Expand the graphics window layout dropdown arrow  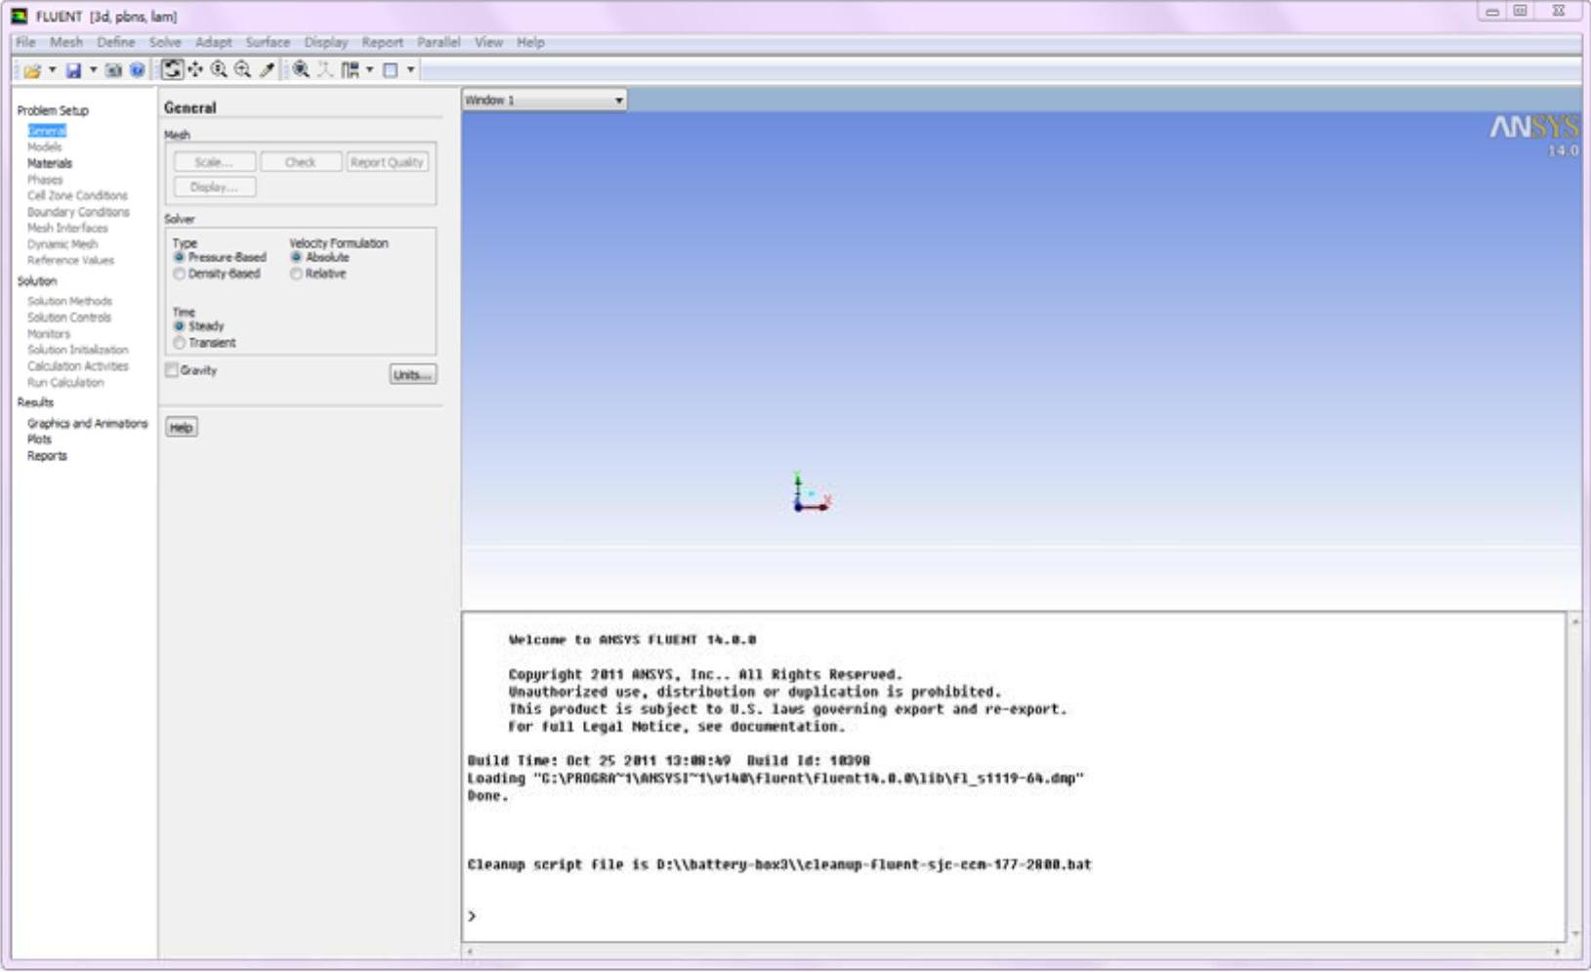(410, 69)
